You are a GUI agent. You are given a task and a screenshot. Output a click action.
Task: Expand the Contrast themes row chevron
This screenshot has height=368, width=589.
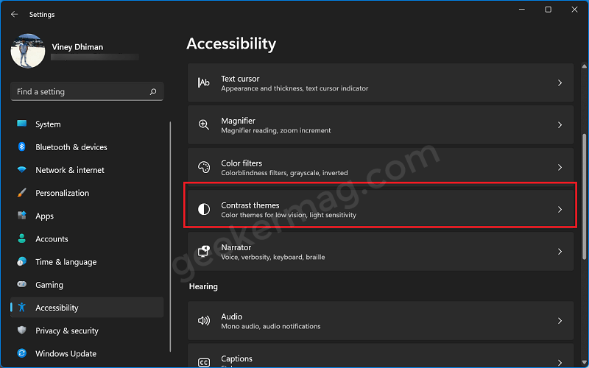click(x=560, y=209)
